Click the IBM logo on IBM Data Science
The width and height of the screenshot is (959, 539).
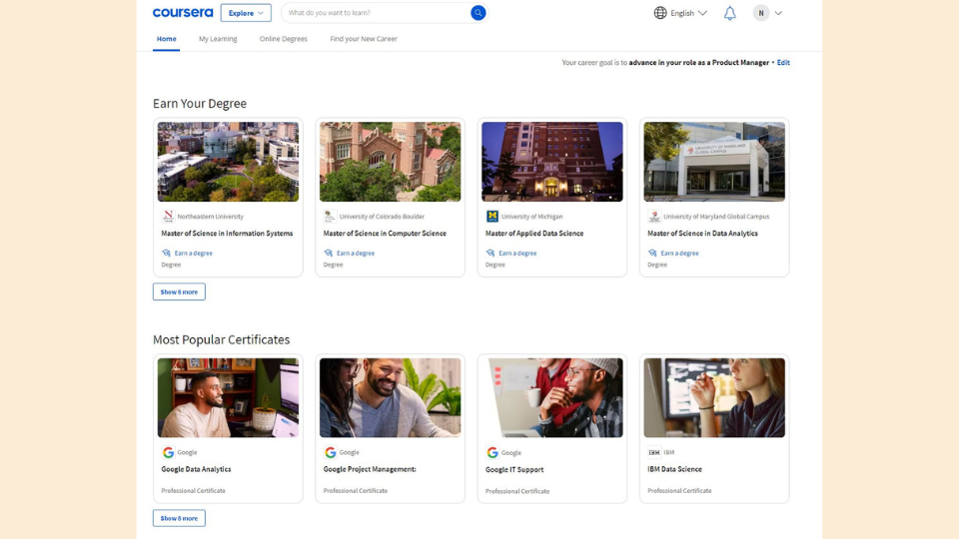pos(653,453)
